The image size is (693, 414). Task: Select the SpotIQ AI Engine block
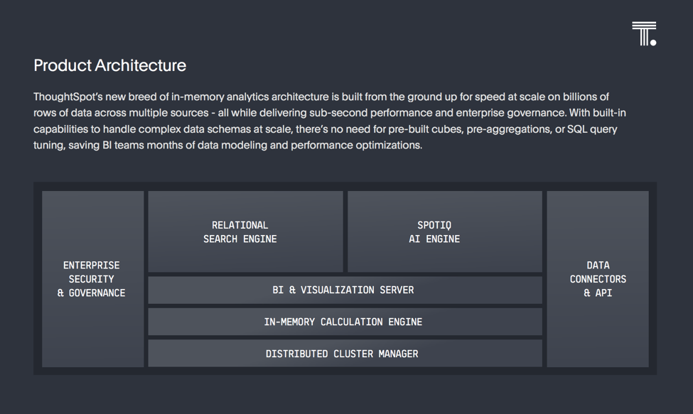click(x=445, y=231)
